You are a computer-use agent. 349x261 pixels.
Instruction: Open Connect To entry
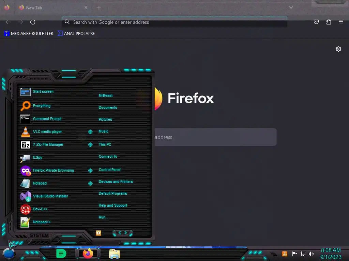coord(108,156)
